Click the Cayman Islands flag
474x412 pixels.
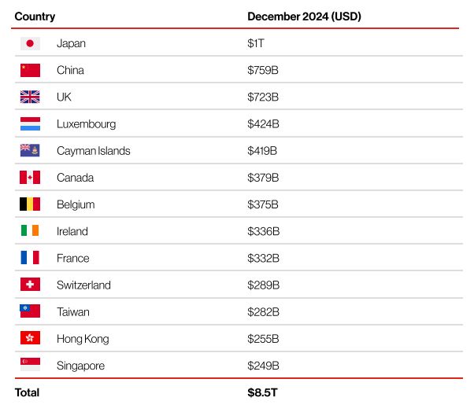point(30,151)
